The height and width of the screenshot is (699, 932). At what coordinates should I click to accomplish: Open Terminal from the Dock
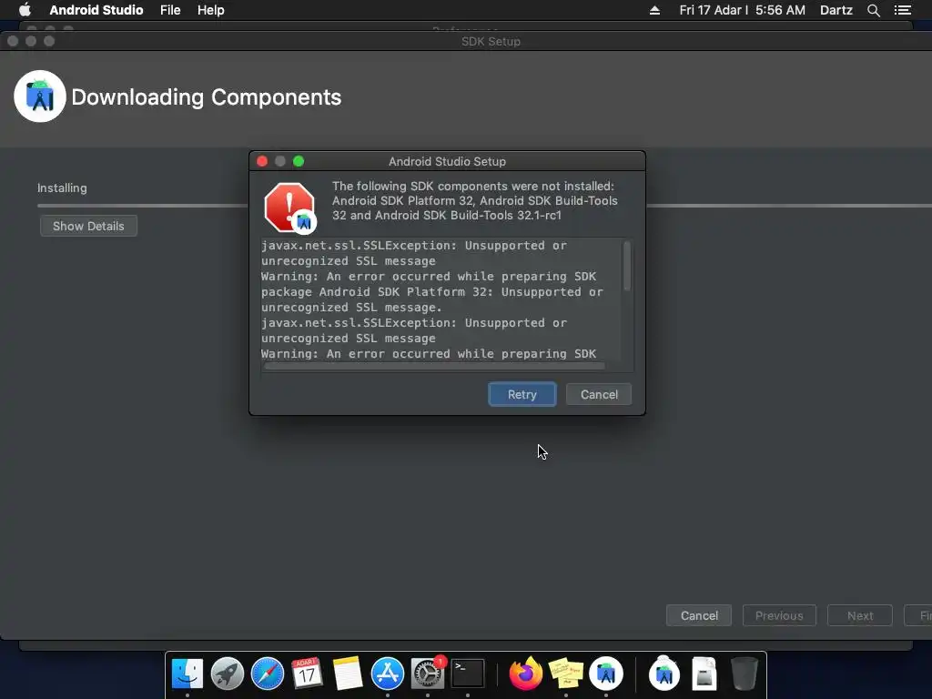pos(468,674)
